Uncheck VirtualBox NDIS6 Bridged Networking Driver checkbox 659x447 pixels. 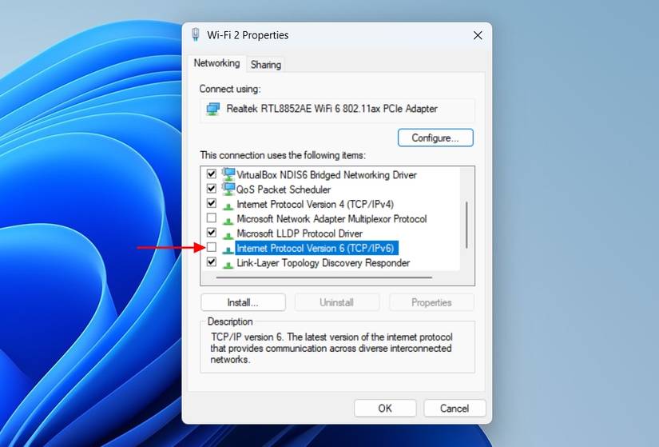coord(212,174)
